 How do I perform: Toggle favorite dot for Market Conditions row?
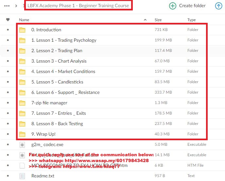click(x=8, y=71)
